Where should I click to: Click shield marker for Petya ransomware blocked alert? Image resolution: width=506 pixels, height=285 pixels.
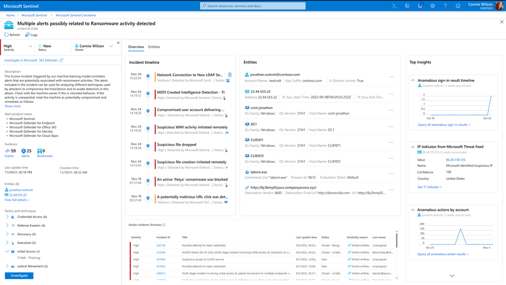pyautogui.click(x=148, y=181)
